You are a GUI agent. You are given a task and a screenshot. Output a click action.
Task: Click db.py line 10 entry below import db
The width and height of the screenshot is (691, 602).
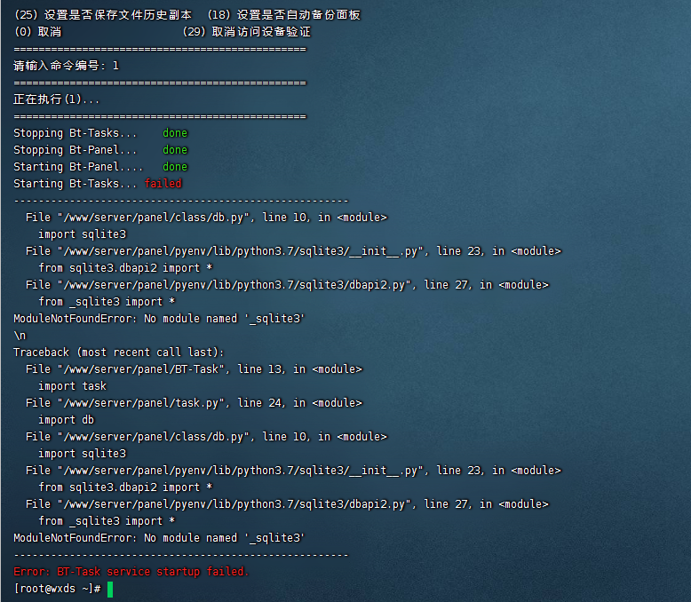coord(206,437)
